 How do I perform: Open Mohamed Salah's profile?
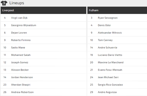click(x=21, y=55)
